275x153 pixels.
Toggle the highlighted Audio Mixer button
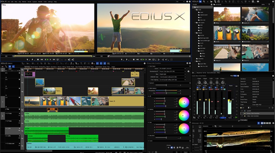point(235,76)
